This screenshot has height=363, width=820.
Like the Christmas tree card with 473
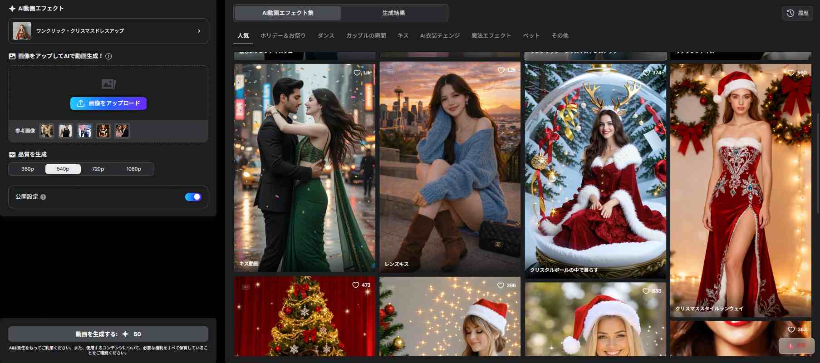[356, 285]
